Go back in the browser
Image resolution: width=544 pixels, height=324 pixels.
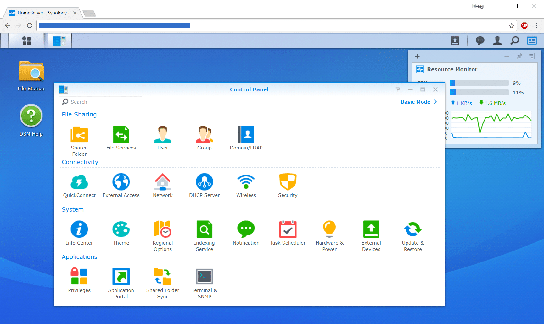(8, 25)
